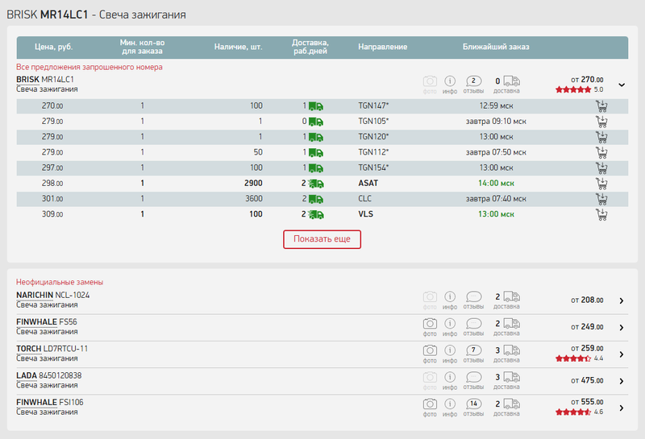Add the 279.00 TGN112 offer to cart
This screenshot has width=645, height=439.
coord(601,152)
